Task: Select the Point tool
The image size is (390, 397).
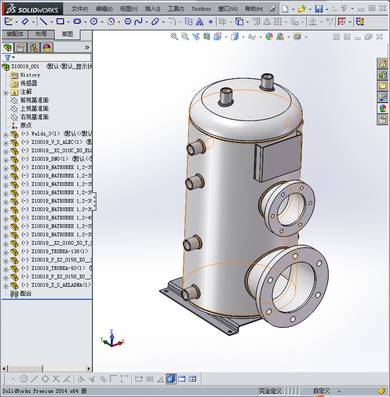Action: point(210,22)
